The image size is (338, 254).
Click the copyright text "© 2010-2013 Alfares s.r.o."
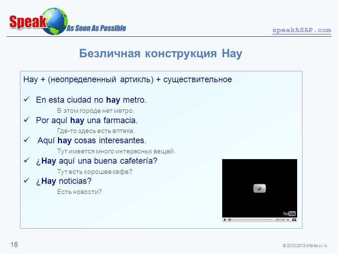point(305,246)
